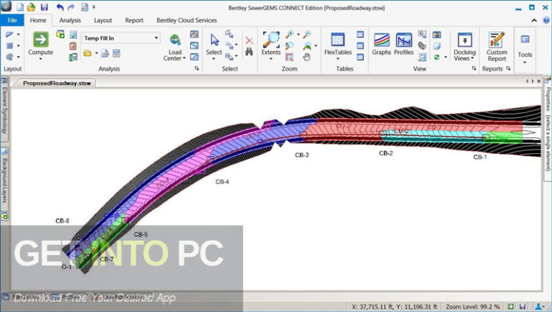Switch to the Layout ribbon tab

(x=103, y=20)
